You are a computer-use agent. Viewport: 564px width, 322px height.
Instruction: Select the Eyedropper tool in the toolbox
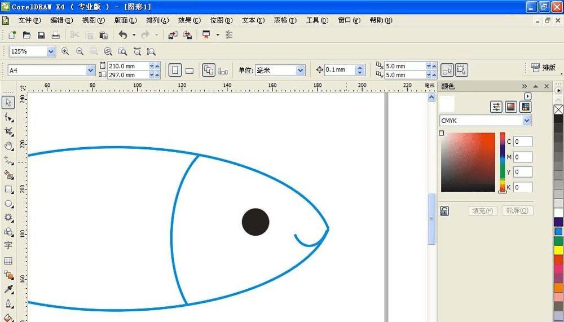pyautogui.click(x=8, y=289)
